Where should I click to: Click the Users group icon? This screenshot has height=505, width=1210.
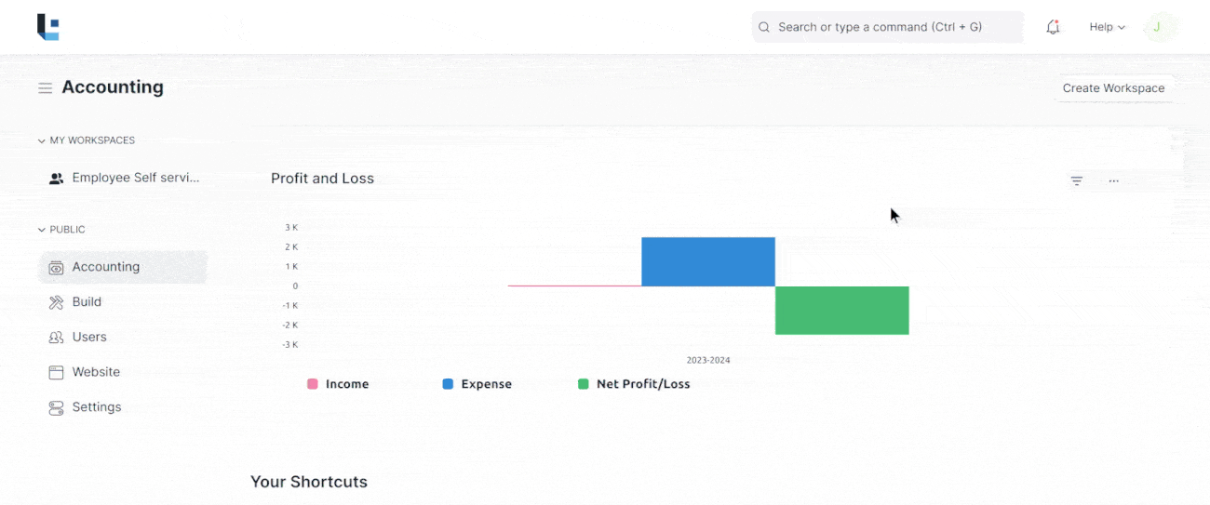click(x=56, y=338)
